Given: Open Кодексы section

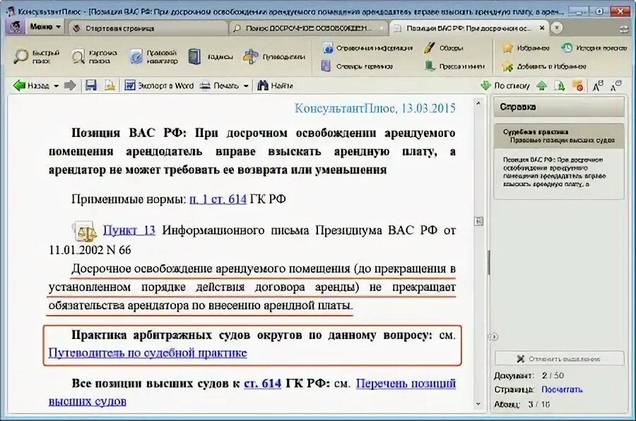Looking at the screenshot, I should 211,57.
